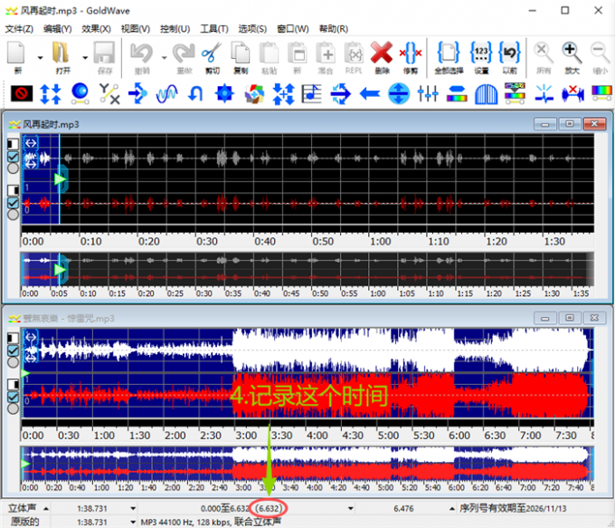The image size is (615, 528).
Task: Click the equalizer sliders effect icon
Action: pos(429,92)
